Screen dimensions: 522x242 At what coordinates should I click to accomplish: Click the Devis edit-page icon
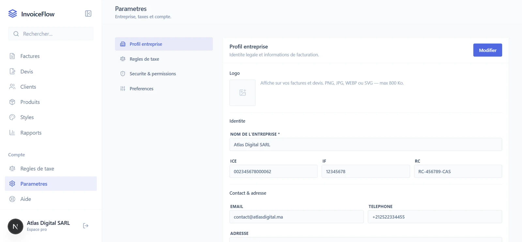click(x=12, y=71)
